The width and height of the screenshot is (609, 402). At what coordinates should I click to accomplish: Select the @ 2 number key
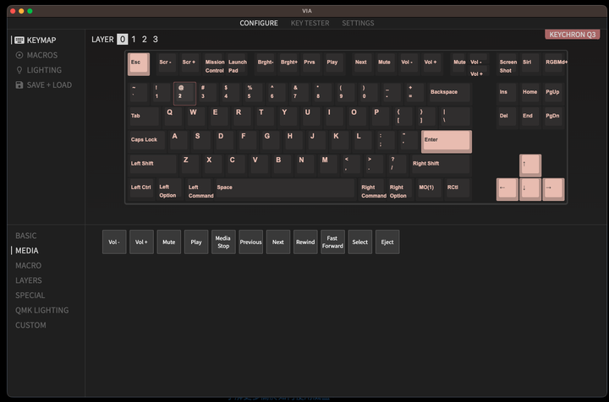[184, 93]
